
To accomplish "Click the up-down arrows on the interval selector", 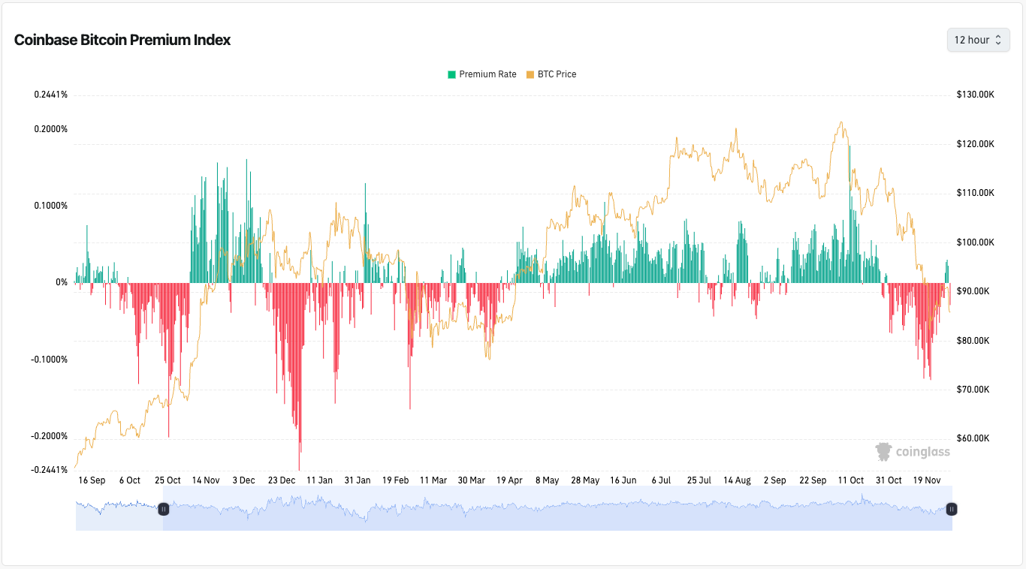I will (x=997, y=40).
